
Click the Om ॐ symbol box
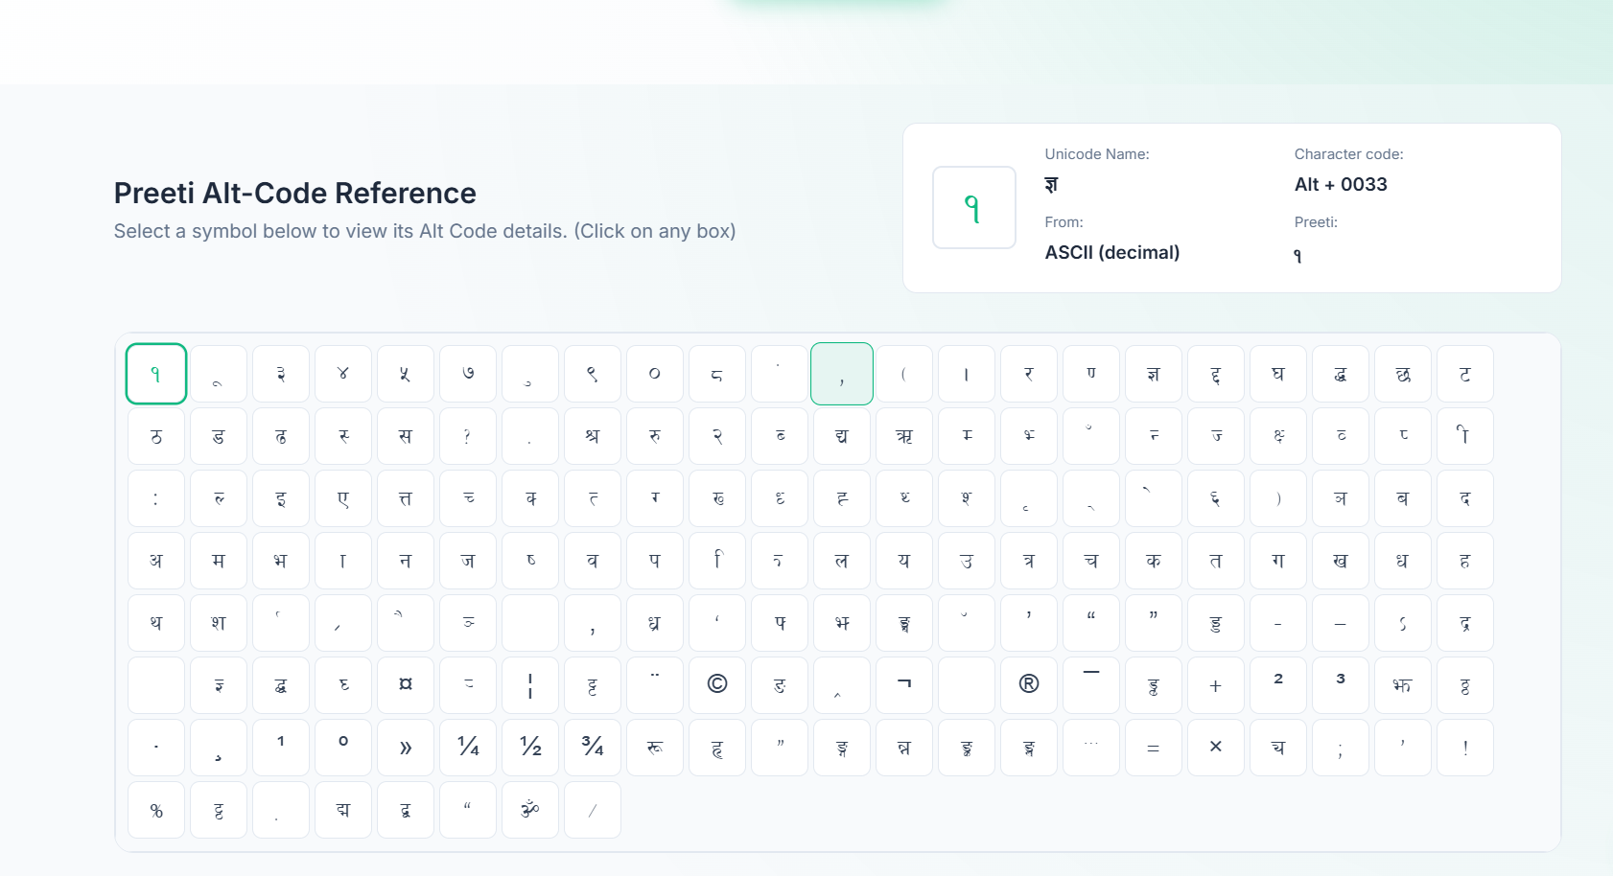click(x=530, y=809)
